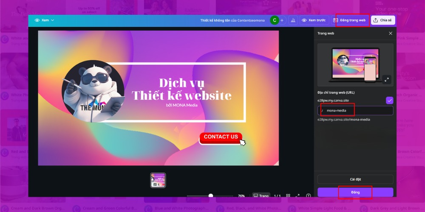Viewport: 425px width, 212px height.
Task: Click the purple Đăng publish button
Action: pyautogui.click(x=355, y=192)
